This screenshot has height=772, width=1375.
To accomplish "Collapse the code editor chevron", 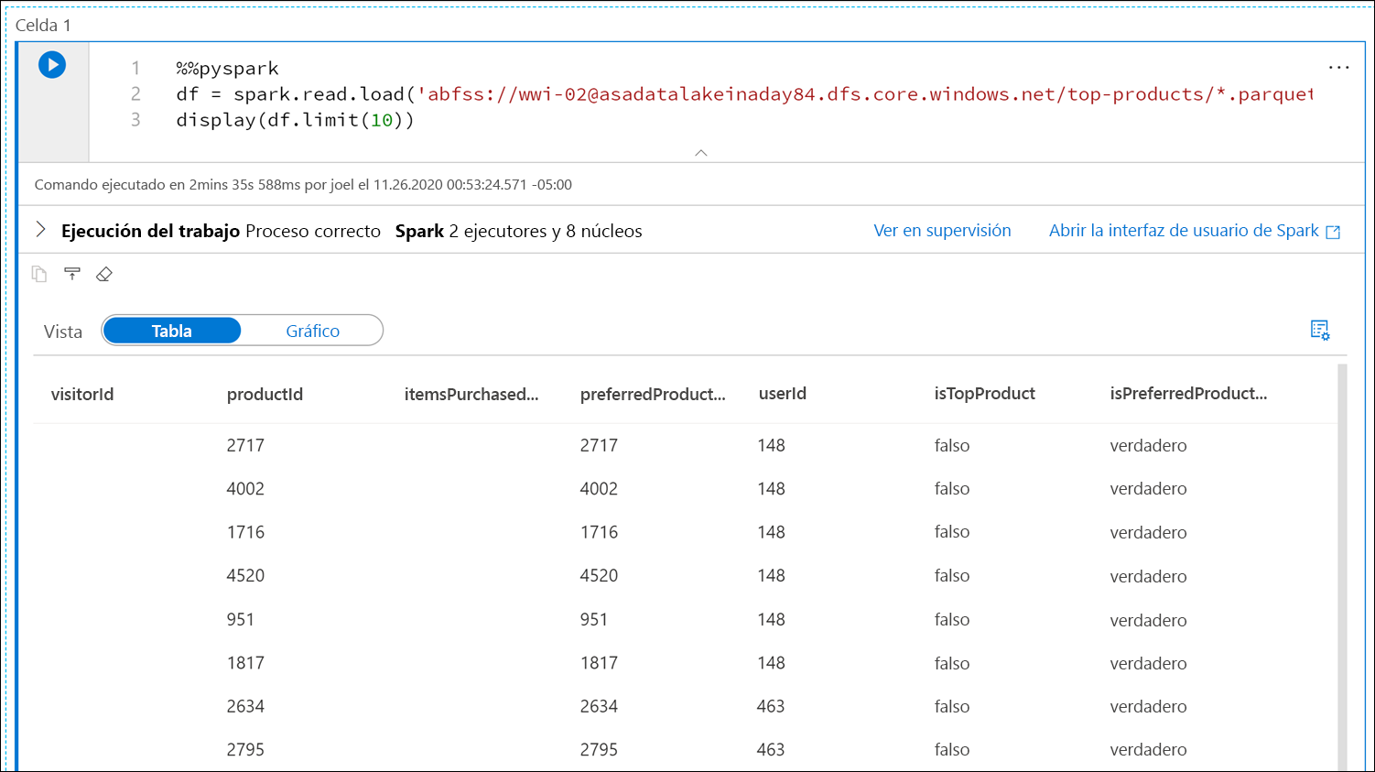I will pyautogui.click(x=701, y=153).
